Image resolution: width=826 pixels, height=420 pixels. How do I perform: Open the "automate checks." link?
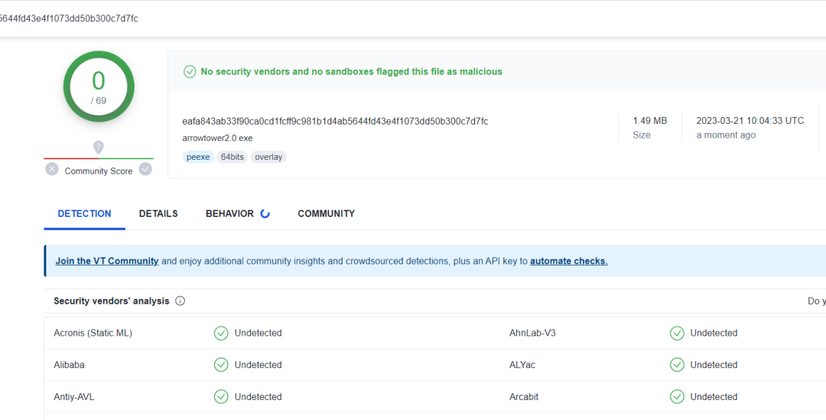click(x=568, y=261)
